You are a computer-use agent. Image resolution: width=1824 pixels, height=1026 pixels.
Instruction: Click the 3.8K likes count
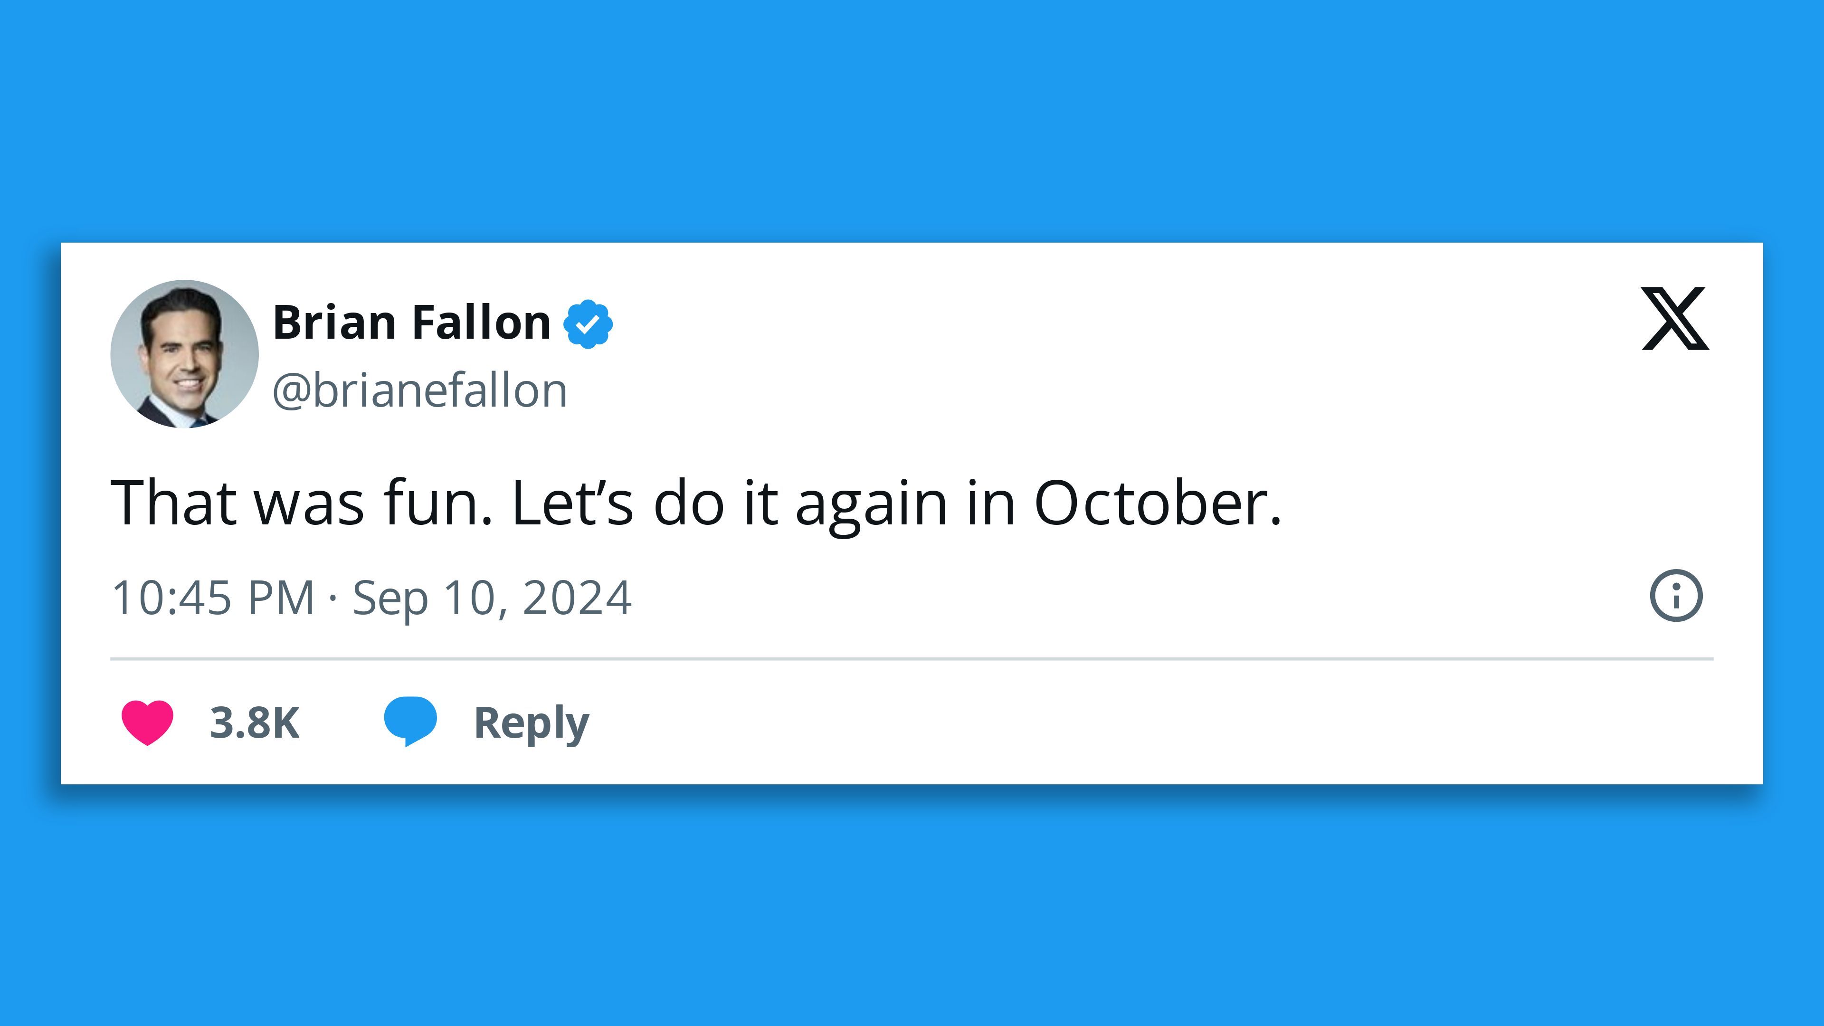click(255, 722)
